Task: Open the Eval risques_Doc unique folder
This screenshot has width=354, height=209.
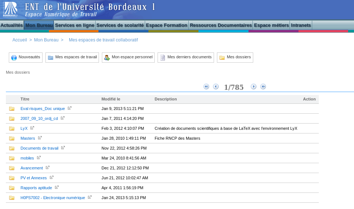Action: point(43,109)
